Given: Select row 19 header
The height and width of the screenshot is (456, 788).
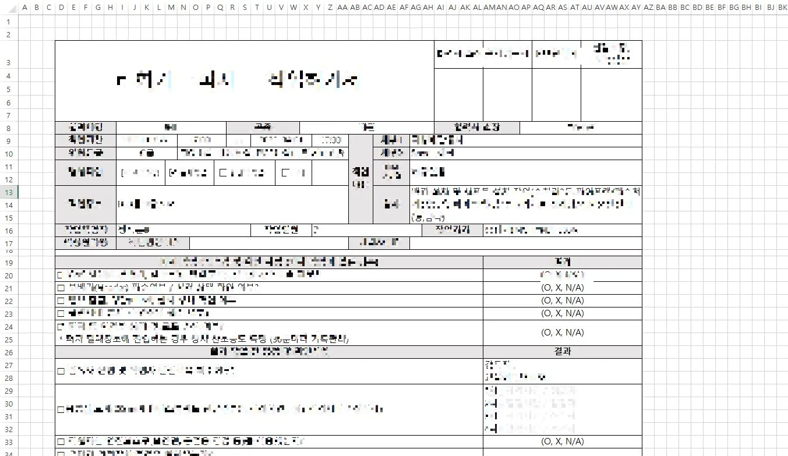Looking at the screenshot, I should pos(9,262).
